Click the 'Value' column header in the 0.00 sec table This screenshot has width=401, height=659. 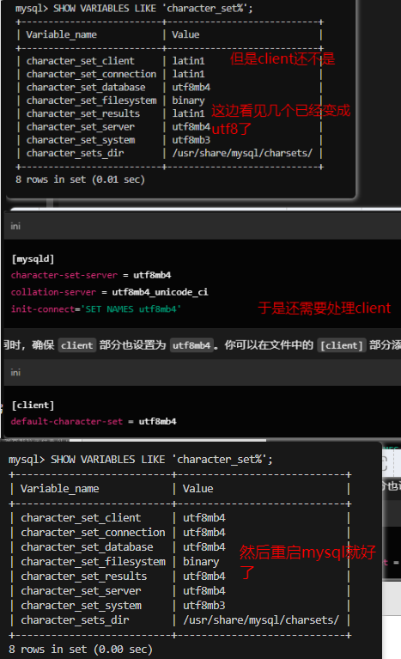(197, 489)
